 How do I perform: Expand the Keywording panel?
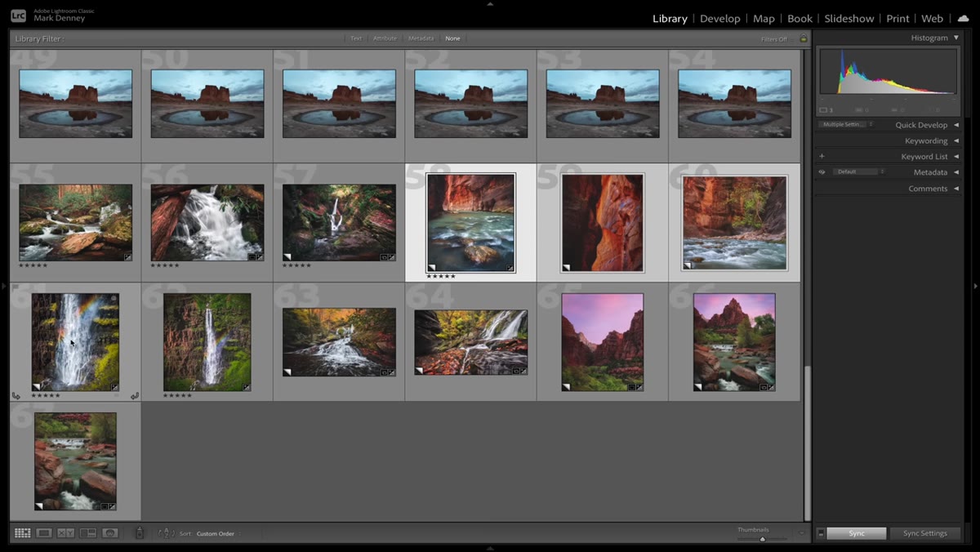point(956,140)
